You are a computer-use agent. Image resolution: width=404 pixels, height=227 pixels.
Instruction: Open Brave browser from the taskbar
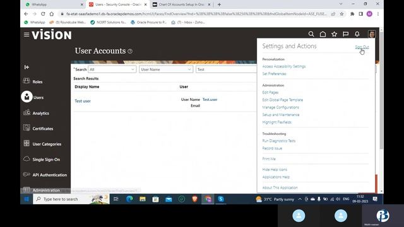point(194,199)
